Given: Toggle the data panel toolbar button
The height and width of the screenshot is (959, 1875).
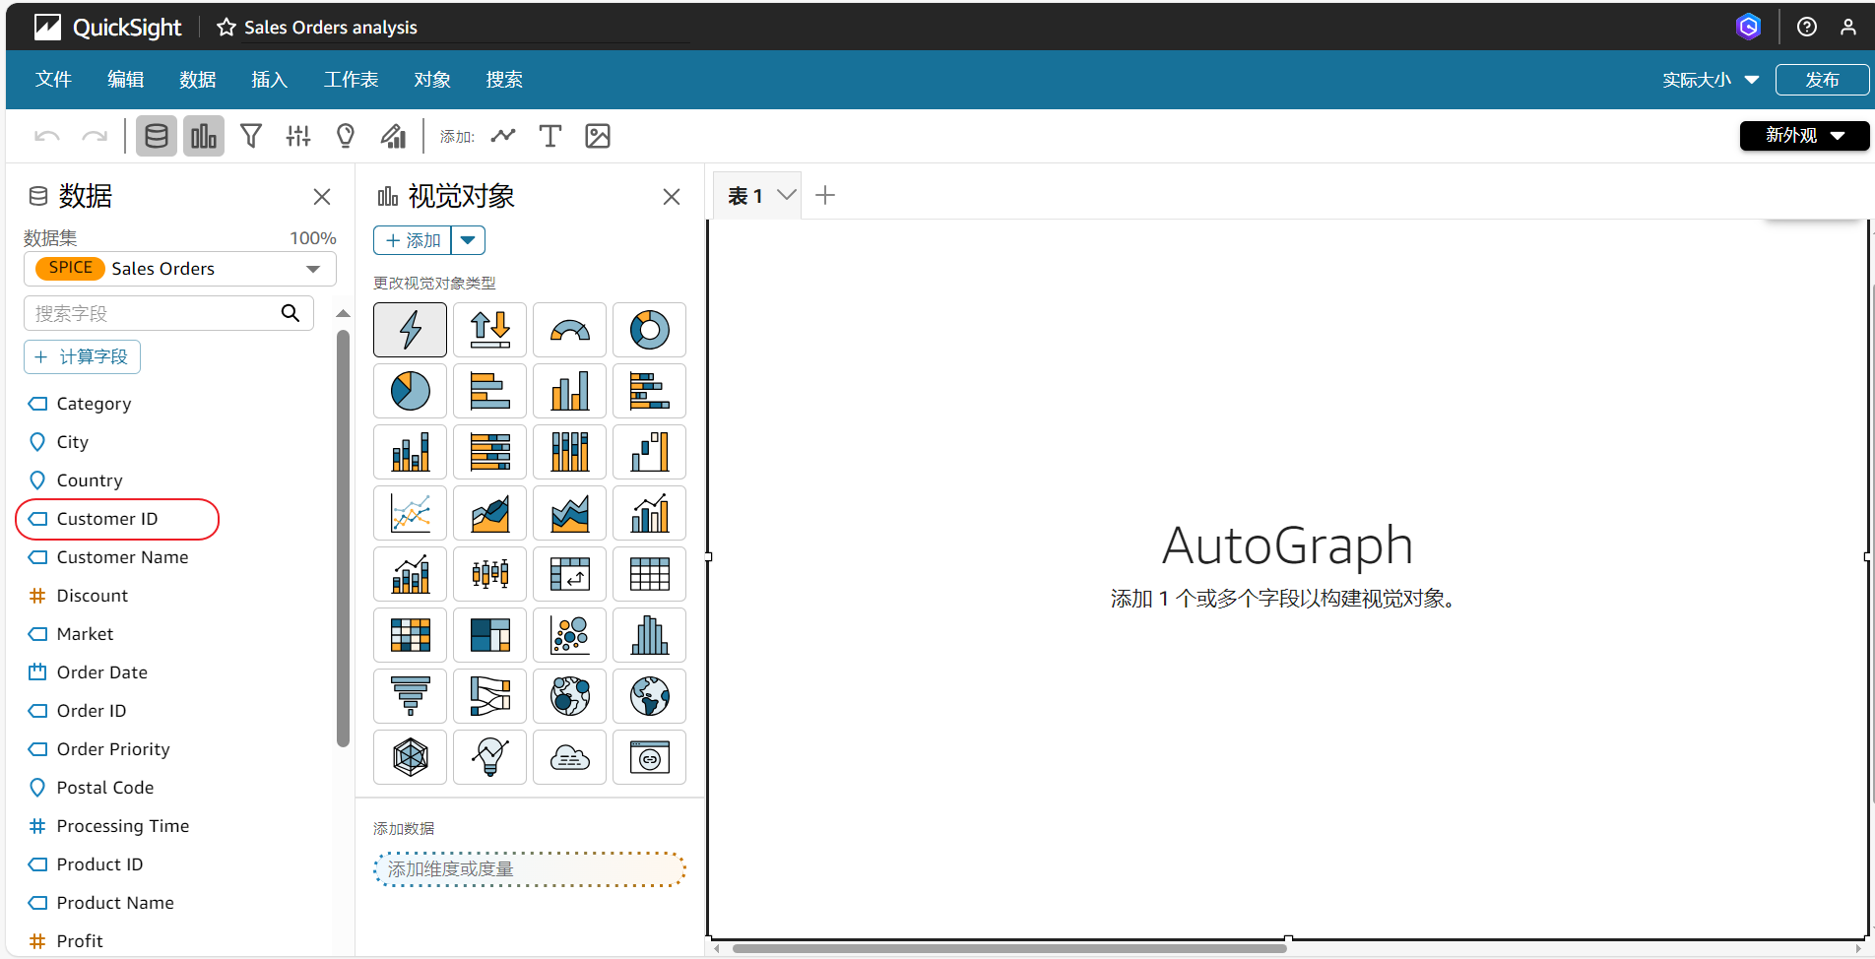Looking at the screenshot, I should [x=156, y=136].
